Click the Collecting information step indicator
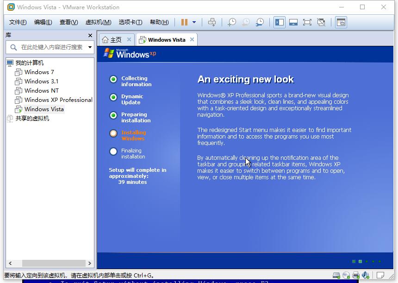 tap(113, 79)
